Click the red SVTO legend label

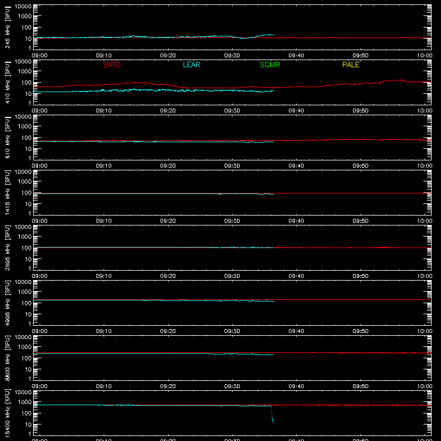112,64
